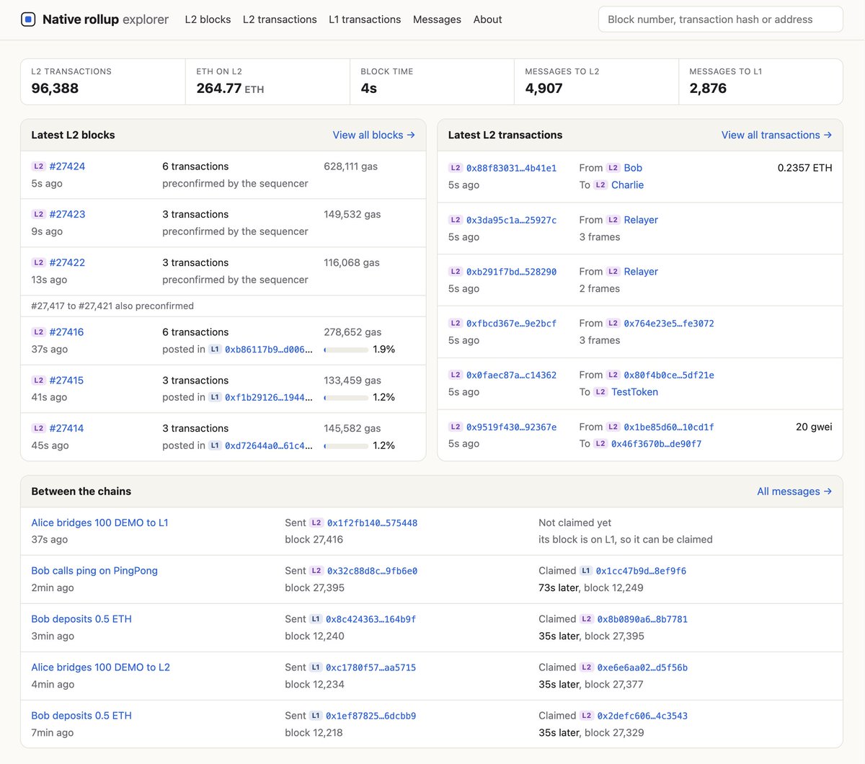
Task: Click the L1 badge next to 0xb86117b9 hash
Action: [215, 350]
